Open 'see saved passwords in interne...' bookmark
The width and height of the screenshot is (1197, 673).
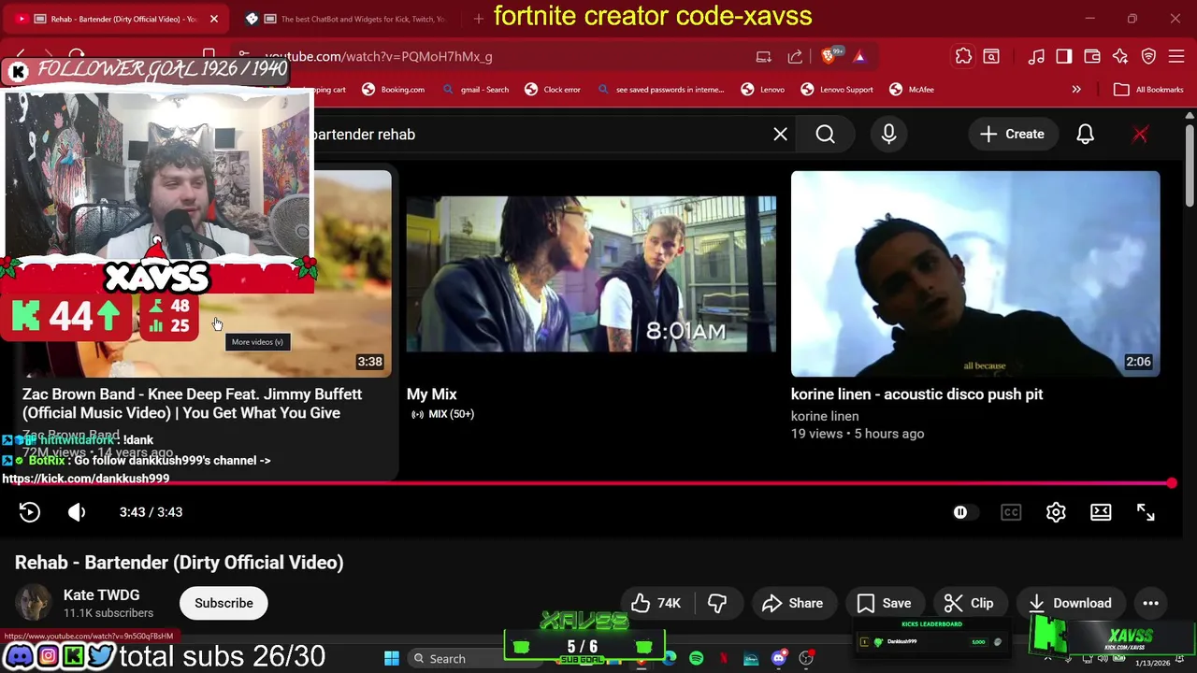(660, 90)
